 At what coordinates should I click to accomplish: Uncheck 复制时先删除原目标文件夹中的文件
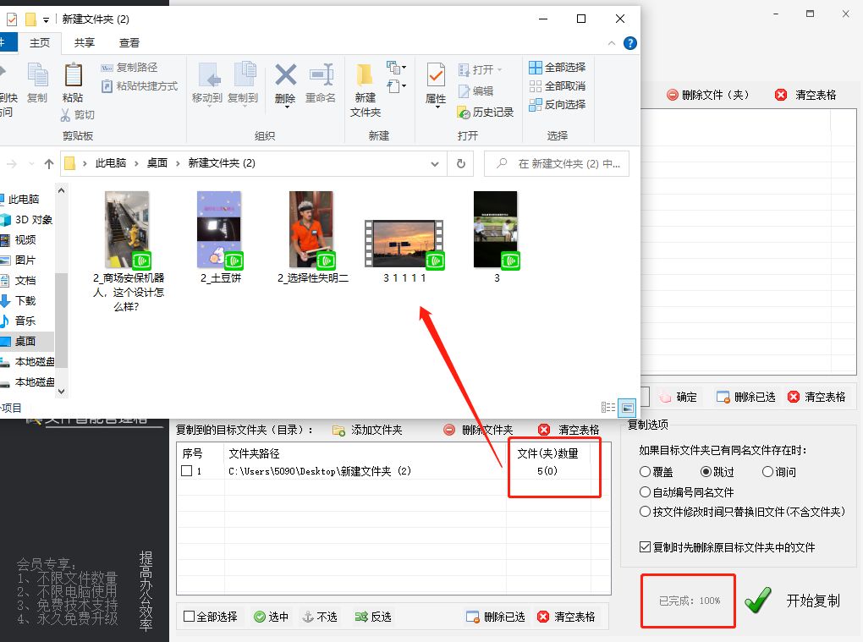(645, 546)
